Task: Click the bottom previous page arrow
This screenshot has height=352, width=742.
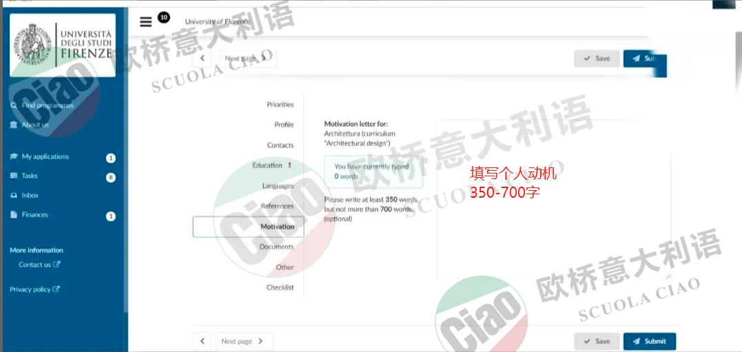Action: [x=203, y=341]
